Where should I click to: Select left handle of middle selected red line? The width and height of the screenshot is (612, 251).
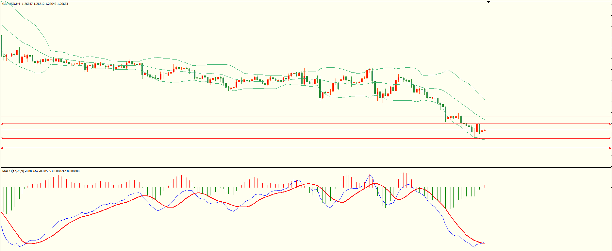coord(2,139)
